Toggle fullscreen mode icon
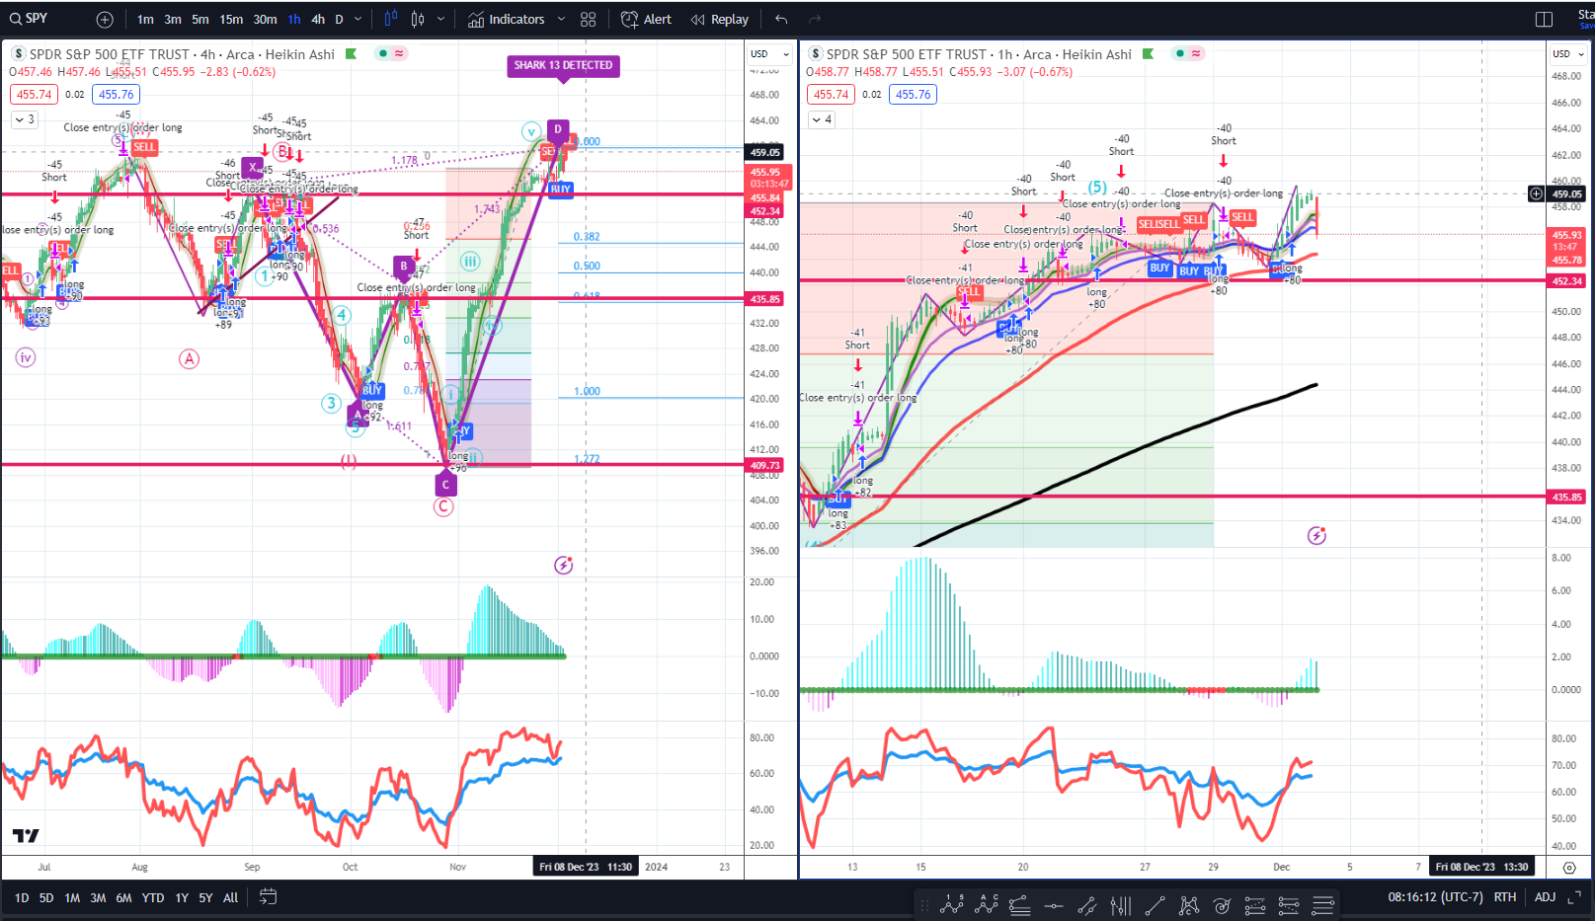Viewport: 1595px width, 921px height. 1574,896
